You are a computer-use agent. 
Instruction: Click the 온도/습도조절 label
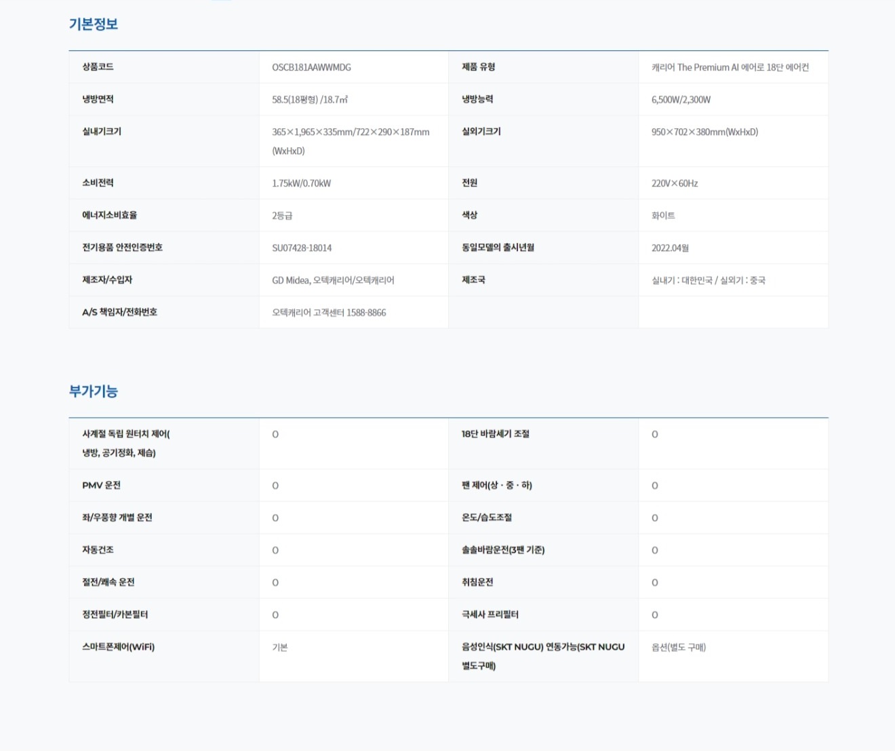tap(486, 517)
